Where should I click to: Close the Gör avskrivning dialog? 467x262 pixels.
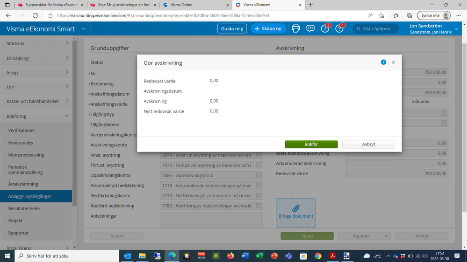pyautogui.click(x=394, y=62)
